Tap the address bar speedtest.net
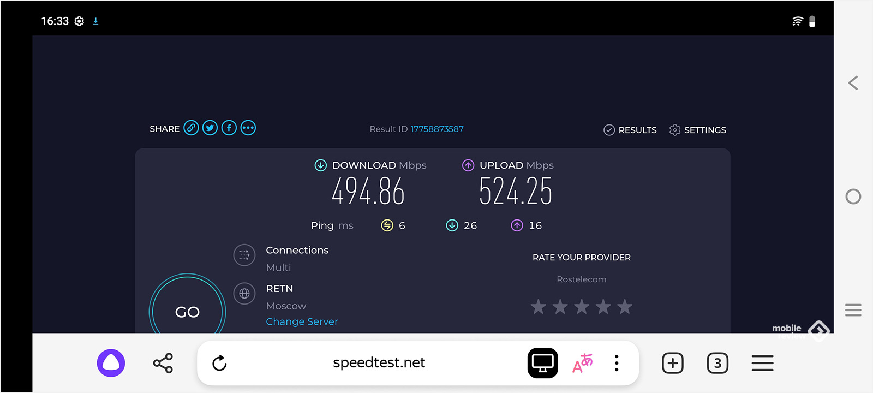The image size is (873, 393). (x=379, y=363)
